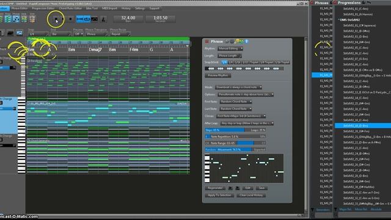Screen dimensions: 391x220
Task: Click the Record transport button
Action: [x=70, y=19]
